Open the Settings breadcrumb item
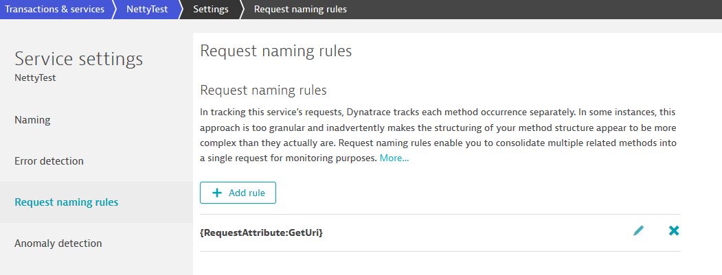The width and height of the screenshot is (722, 275). point(211,10)
